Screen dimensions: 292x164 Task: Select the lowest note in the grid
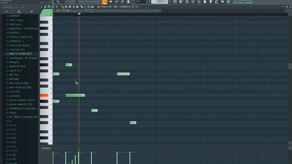click(133, 123)
